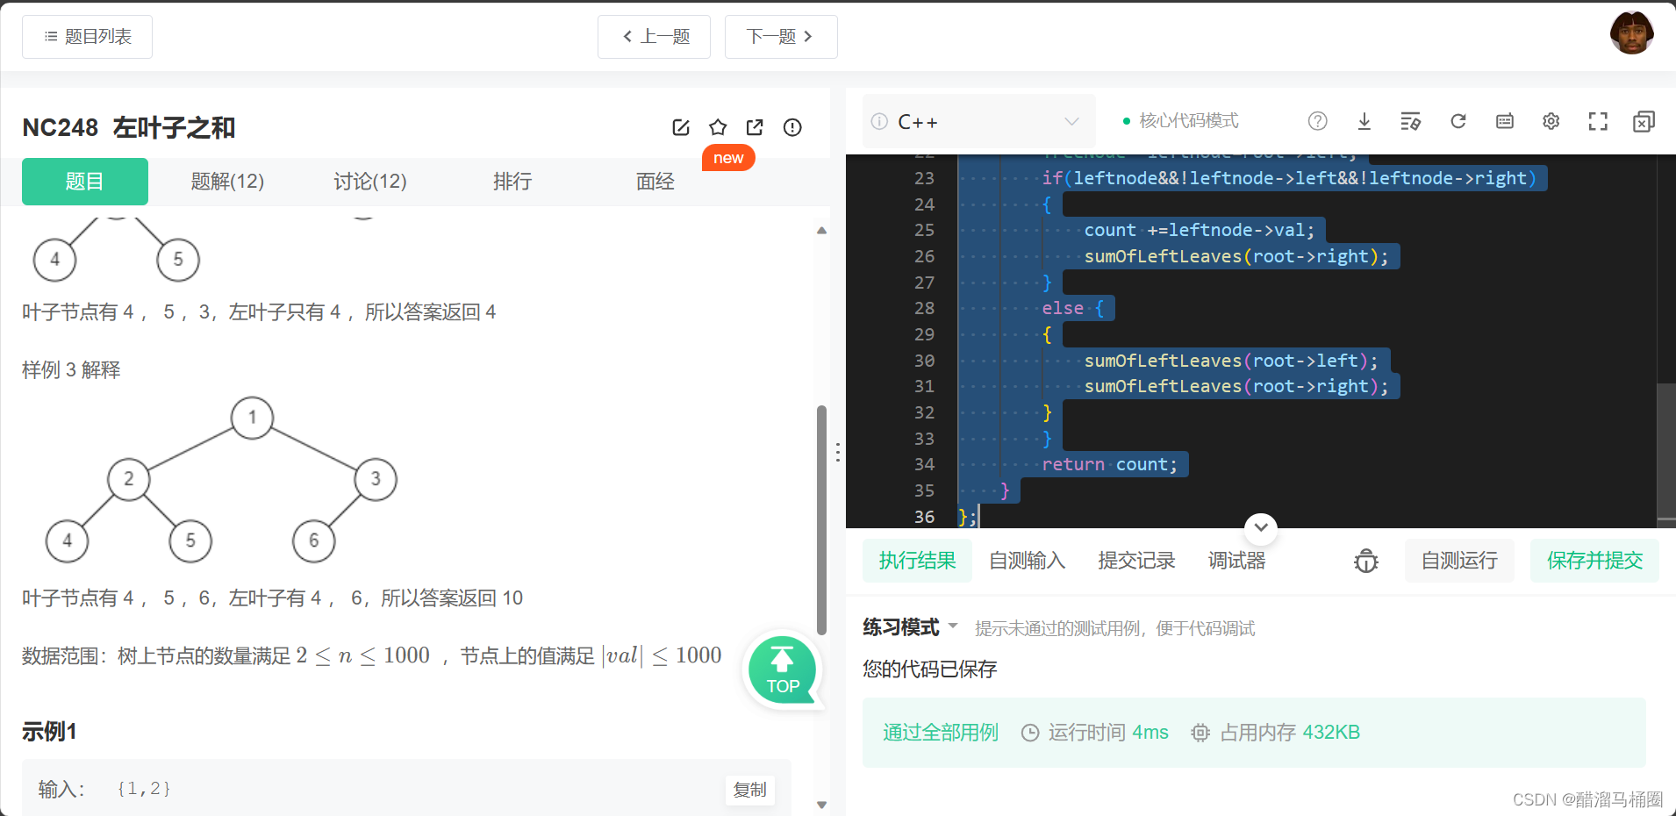Open the 调试器 debugger tab
This screenshot has height=816, width=1676.
[x=1236, y=561]
